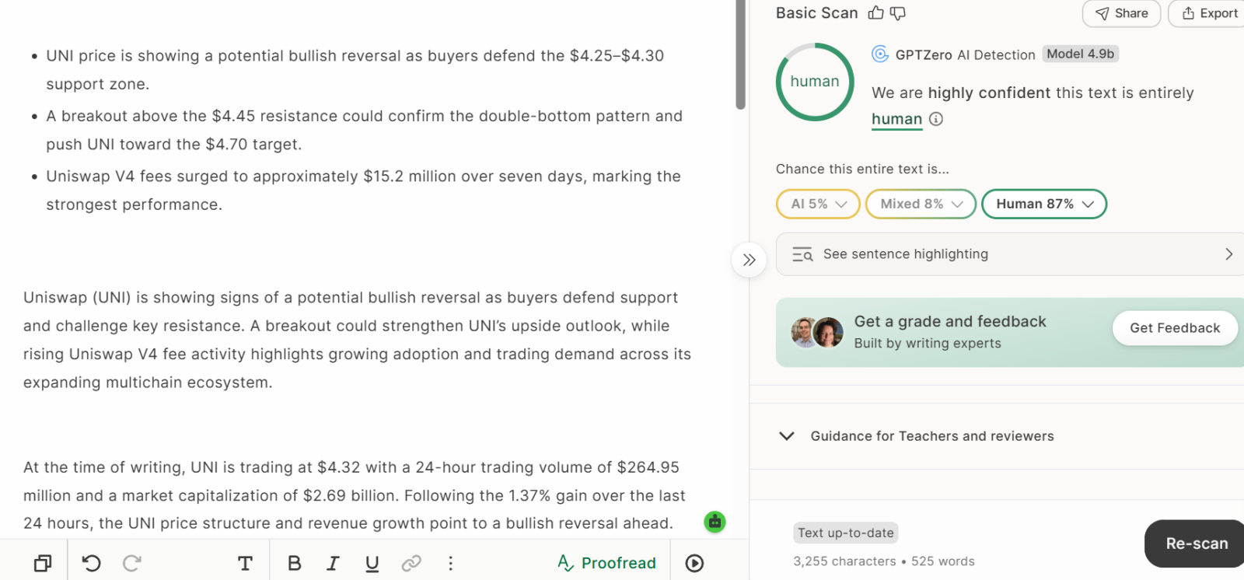
Task: Toggle italic formatting
Action: click(x=333, y=563)
